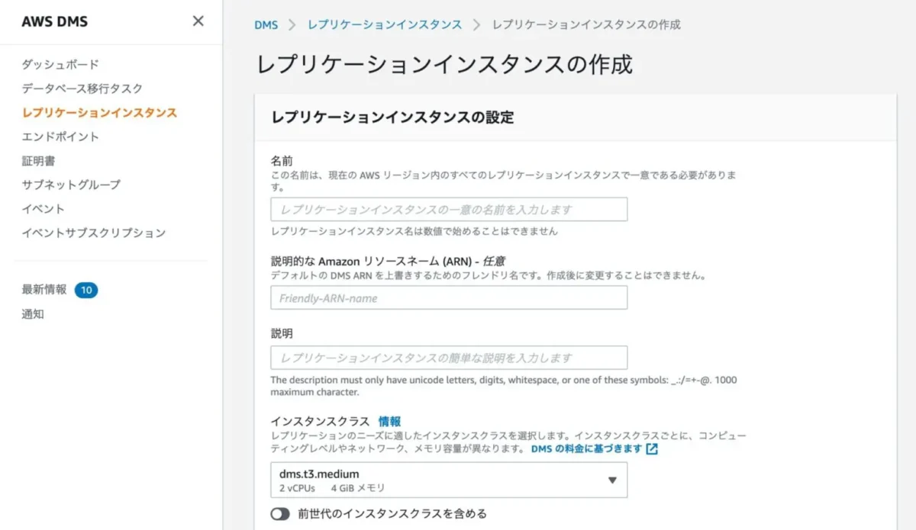Open ダッシュボード in the sidebar
Viewport: 916px width, 530px height.
click(60, 65)
